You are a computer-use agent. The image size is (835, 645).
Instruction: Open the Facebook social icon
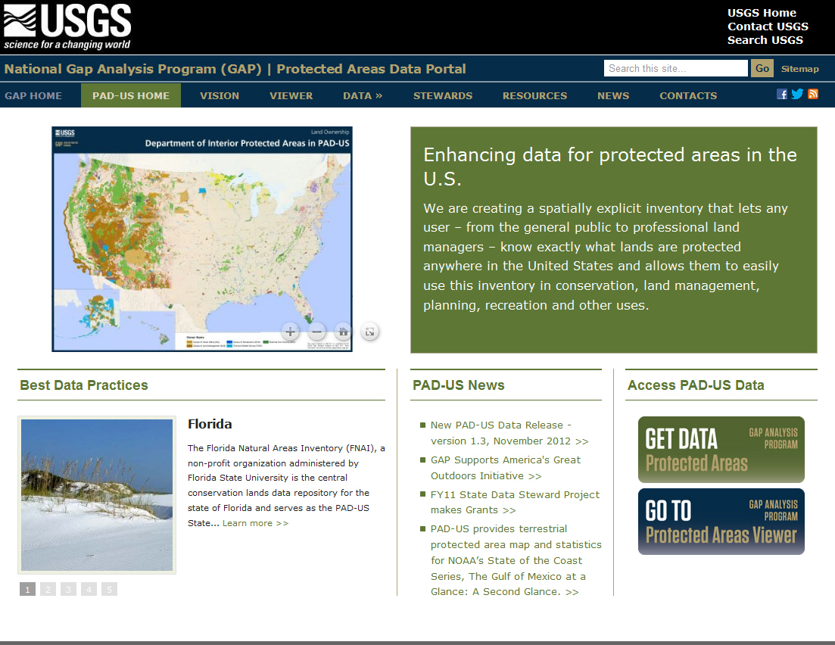click(x=782, y=95)
